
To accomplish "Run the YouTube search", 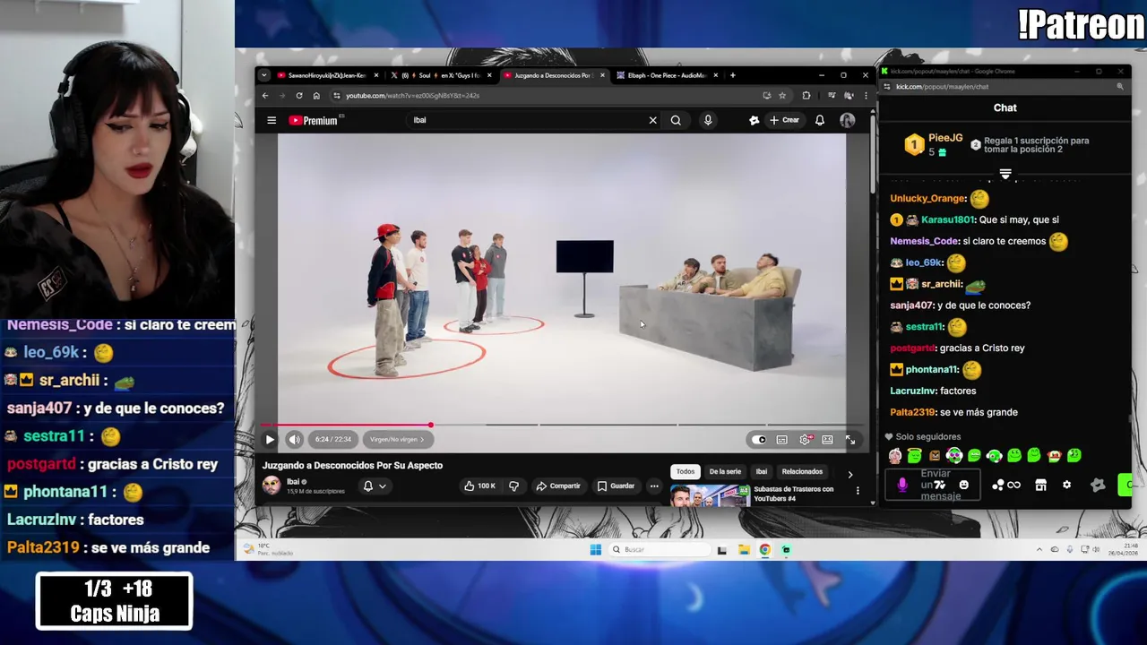I will tap(676, 120).
